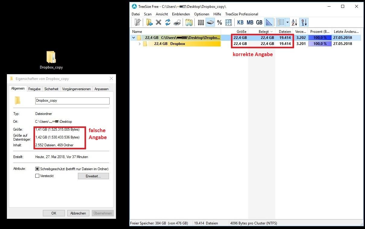Switch to the Freigabe tab

34,89
